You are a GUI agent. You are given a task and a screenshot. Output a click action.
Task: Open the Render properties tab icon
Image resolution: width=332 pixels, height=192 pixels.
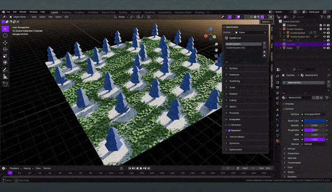278,83
